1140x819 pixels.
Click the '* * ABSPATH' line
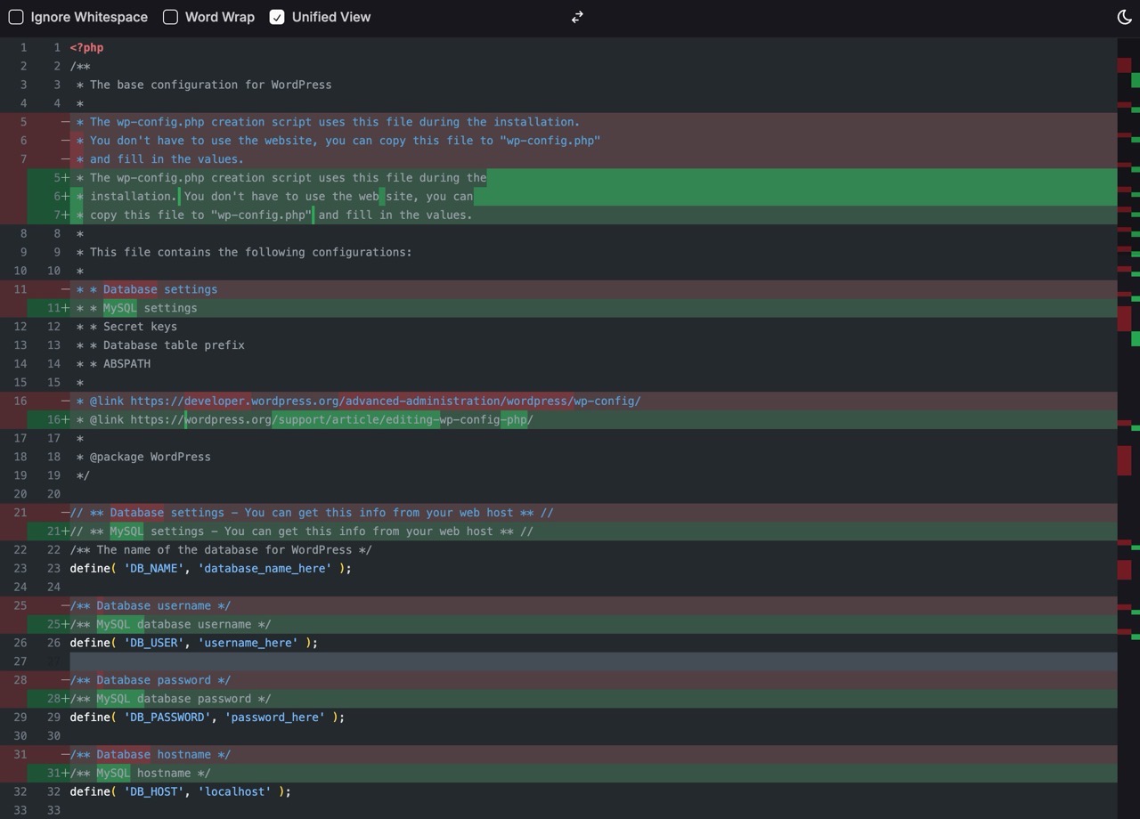click(x=558, y=363)
